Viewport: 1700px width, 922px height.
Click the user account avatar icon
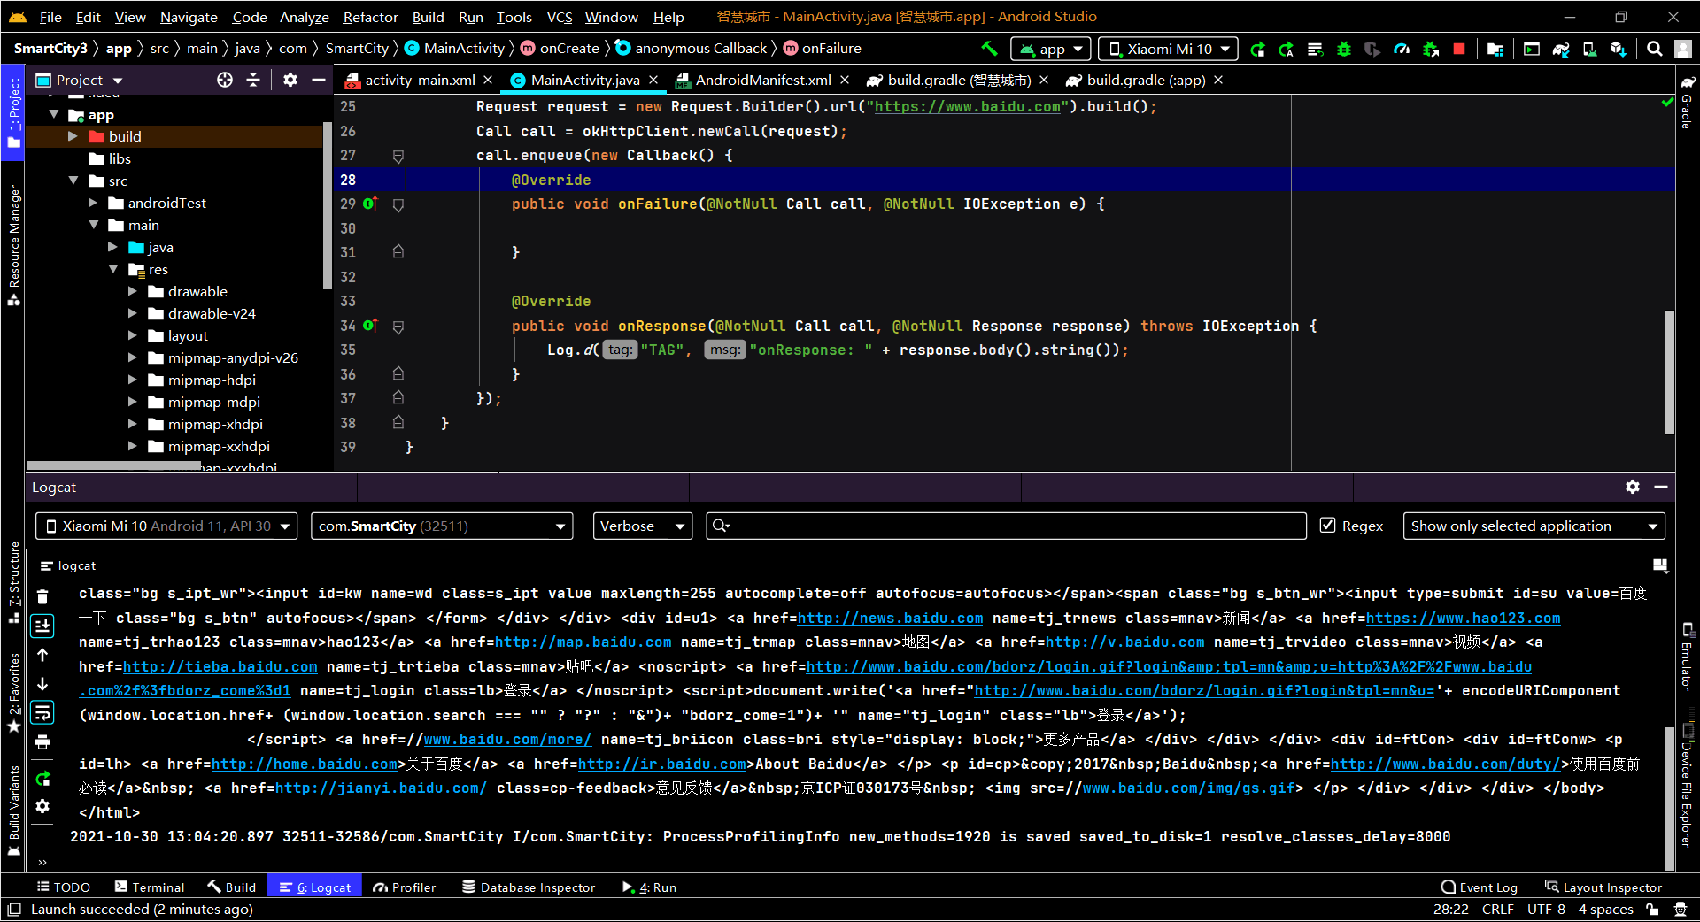[1683, 50]
